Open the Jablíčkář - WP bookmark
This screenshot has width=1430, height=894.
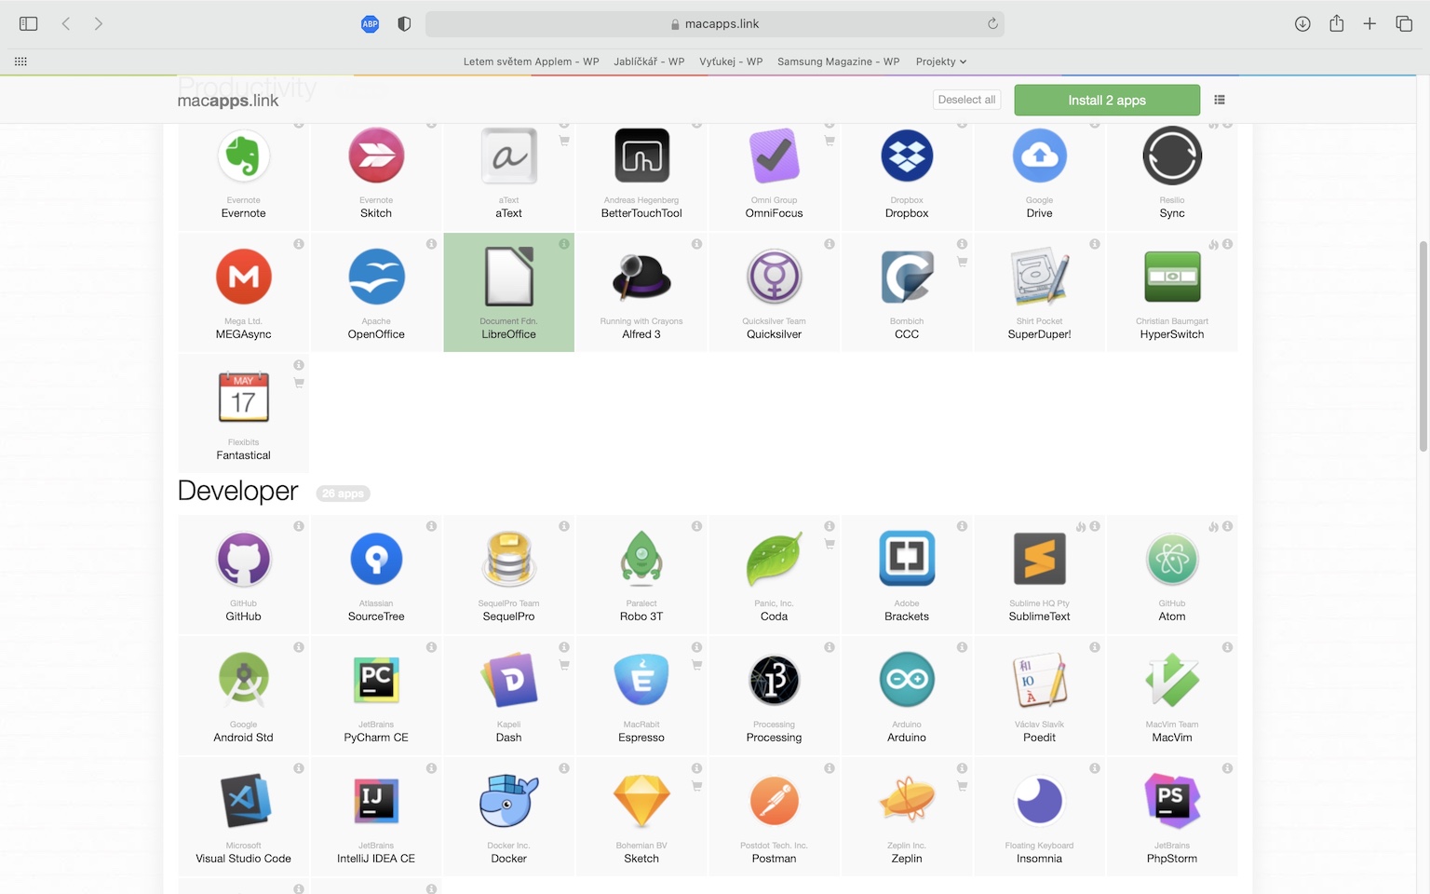[649, 61]
